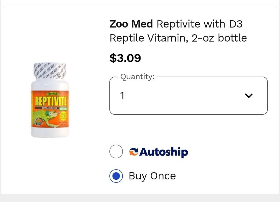Open "Reptivite with D3" product title link
280x202 pixels.
coord(199,24)
